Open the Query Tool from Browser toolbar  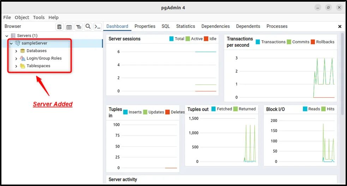[x=60, y=27]
